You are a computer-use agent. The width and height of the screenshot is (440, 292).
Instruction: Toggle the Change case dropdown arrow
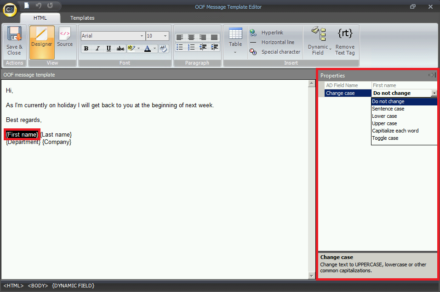pyautogui.click(x=434, y=93)
